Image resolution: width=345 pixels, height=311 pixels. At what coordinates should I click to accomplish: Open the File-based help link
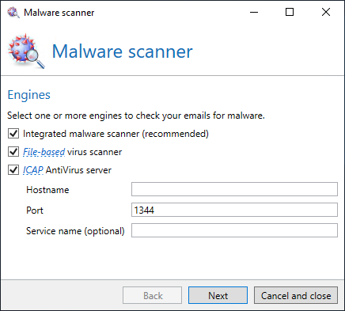(44, 152)
